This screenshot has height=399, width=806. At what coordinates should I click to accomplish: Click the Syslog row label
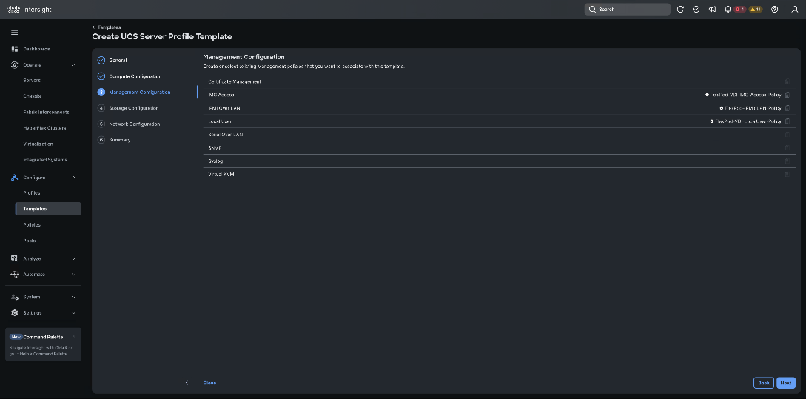click(x=215, y=161)
